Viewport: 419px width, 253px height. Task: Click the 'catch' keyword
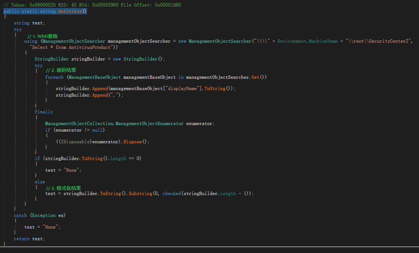click(20, 215)
